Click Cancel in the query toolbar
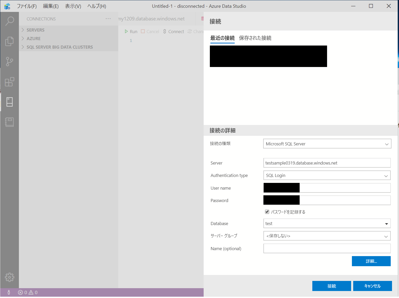 point(150,32)
